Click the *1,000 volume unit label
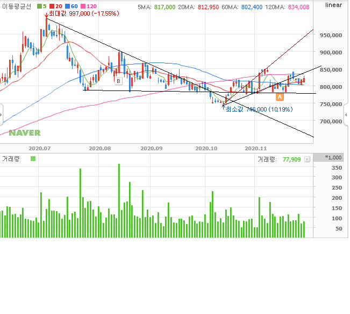350x314 pixels. coord(333,158)
